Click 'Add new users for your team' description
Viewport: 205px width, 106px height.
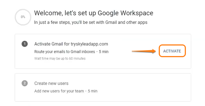[59, 91]
